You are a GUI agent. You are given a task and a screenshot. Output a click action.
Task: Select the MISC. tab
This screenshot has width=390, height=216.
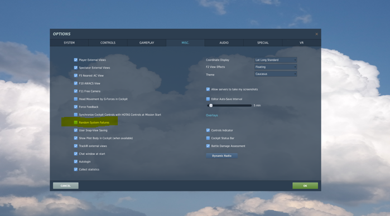pyautogui.click(x=185, y=43)
